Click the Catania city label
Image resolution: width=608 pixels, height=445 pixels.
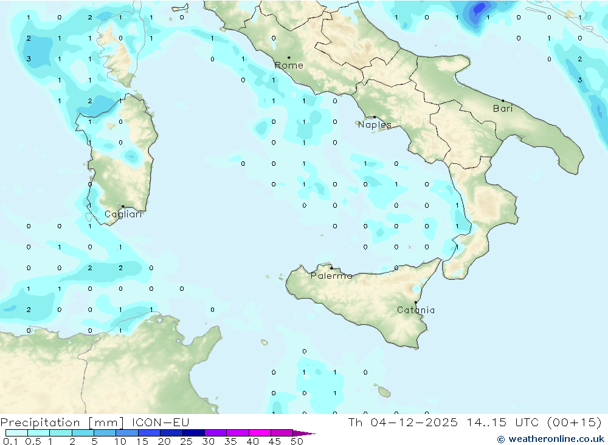(416, 310)
